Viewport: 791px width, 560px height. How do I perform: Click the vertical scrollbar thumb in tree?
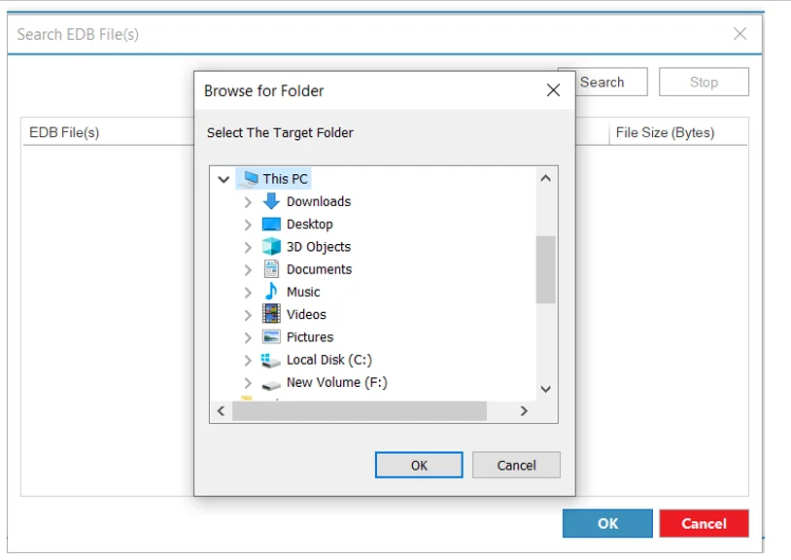pos(545,269)
